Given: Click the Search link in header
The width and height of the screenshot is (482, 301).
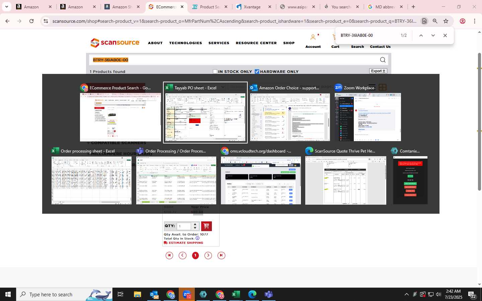Looking at the screenshot, I should (357, 46).
